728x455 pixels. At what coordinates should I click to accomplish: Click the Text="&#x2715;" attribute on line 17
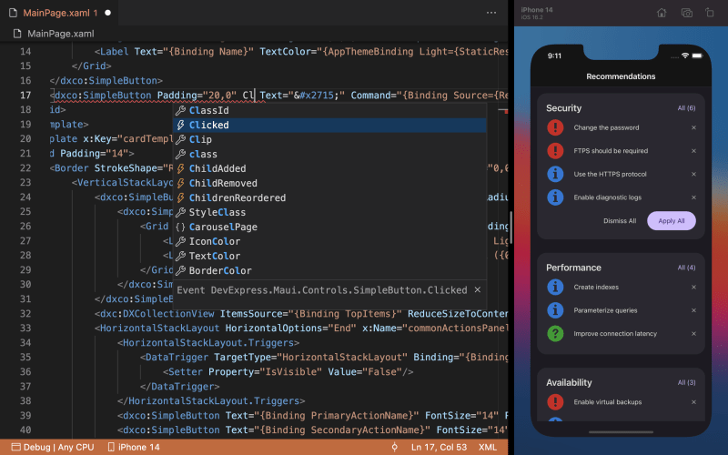point(302,96)
